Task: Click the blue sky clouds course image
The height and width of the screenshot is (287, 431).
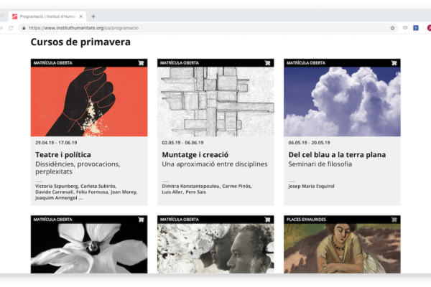Action: pyautogui.click(x=342, y=102)
